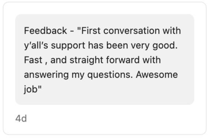Image resolution: width=210 pixels, height=138 pixels.
Task: Click the text First conversation with
Action: pos(131,31)
